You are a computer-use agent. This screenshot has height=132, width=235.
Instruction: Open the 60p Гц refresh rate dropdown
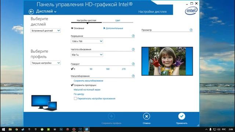[x=87, y=55]
